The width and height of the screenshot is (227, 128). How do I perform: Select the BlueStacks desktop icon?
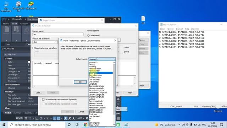tap(31, 6)
